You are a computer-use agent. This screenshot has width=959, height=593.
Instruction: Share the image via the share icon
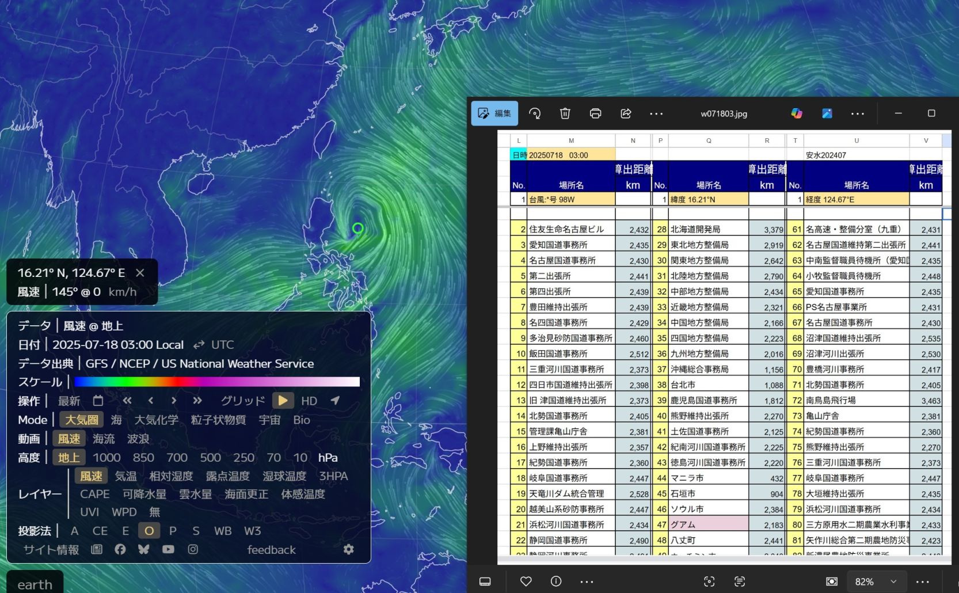pos(626,113)
